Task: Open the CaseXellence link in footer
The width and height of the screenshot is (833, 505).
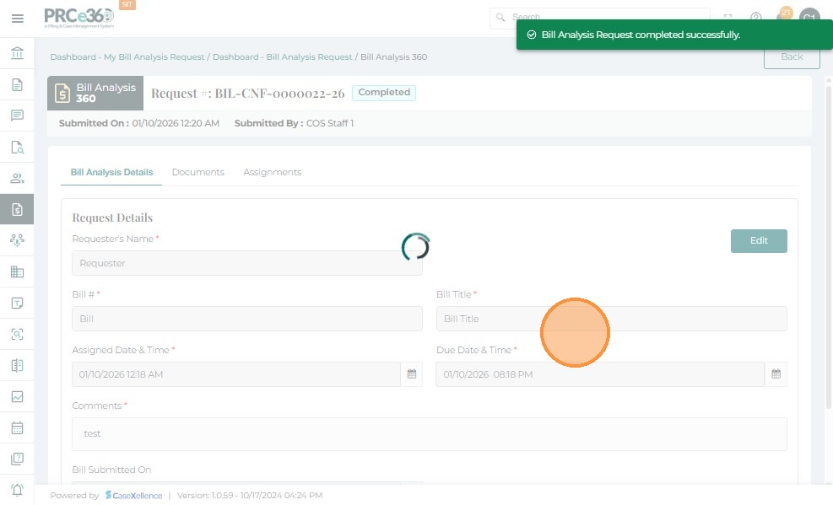Action: [x=134, y=496]
